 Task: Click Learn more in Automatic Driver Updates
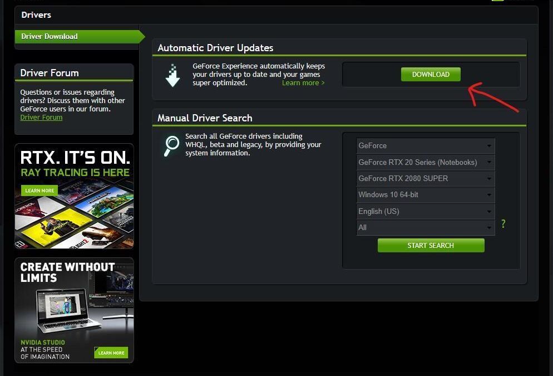[303, 82]
